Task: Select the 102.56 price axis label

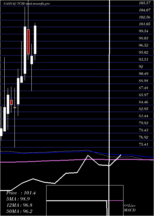Action: tap(144, 17)
